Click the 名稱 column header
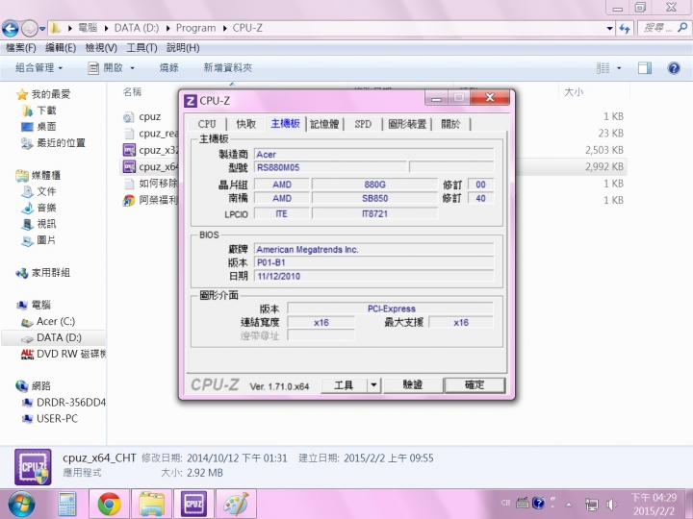Viewport: 693px width, 519px height. pos(132,92)
